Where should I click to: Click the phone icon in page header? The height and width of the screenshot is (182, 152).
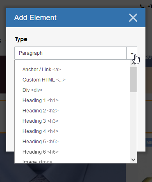point(142,6)
